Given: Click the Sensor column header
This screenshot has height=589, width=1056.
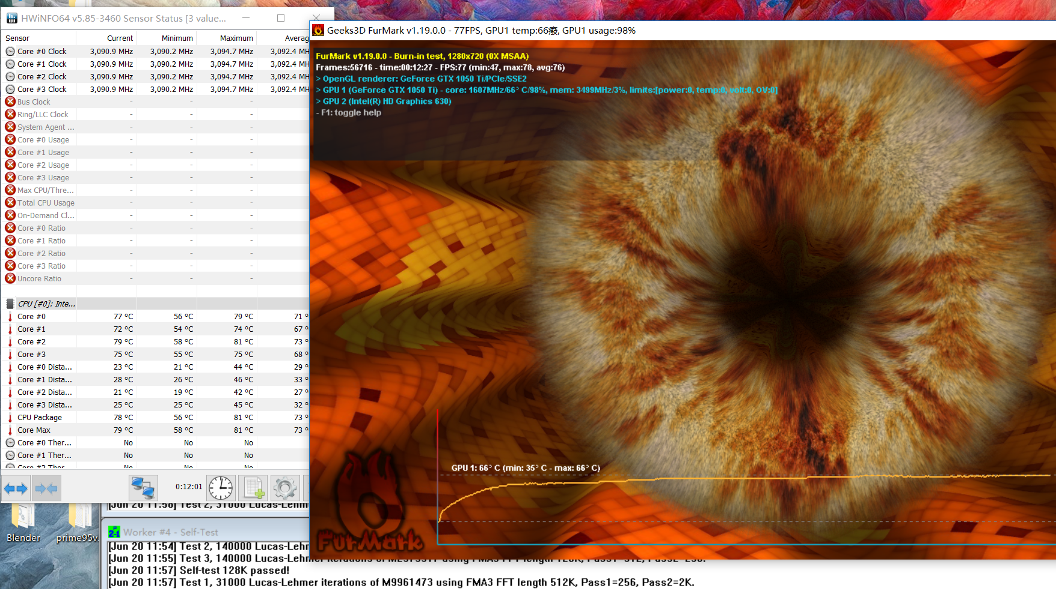Looking at the screenshot, I should point(18,38).
